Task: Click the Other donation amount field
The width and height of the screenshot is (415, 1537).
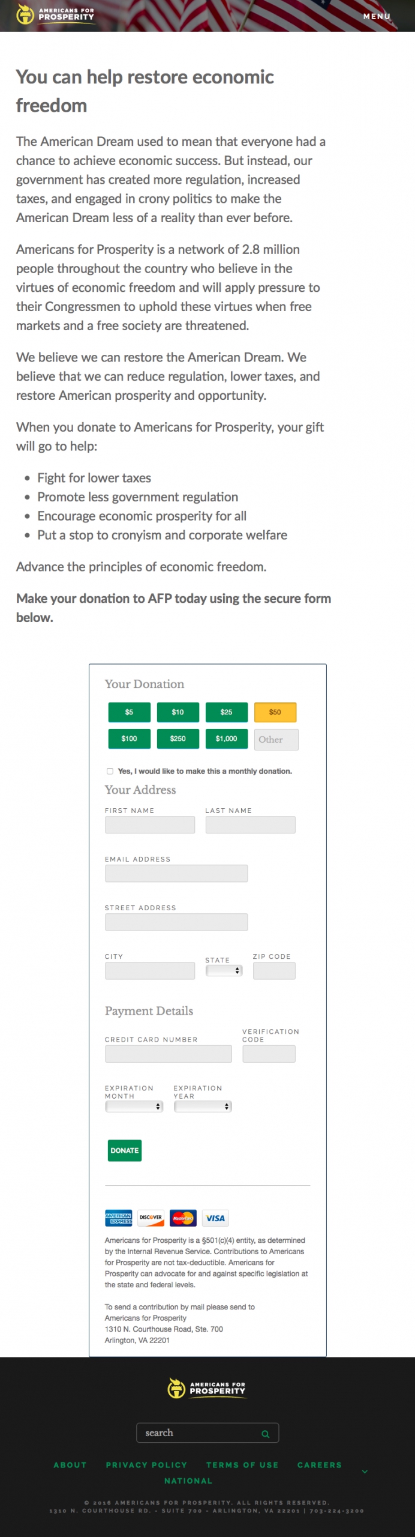Action: coord(276,740)
